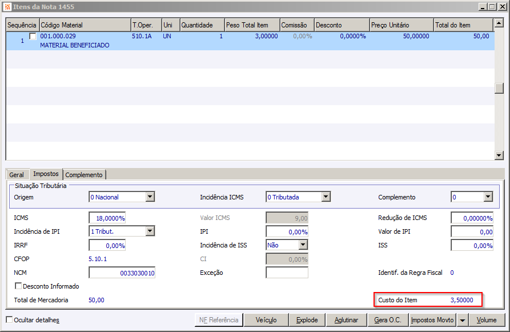Click the Total do Item column header

(464, 25)
